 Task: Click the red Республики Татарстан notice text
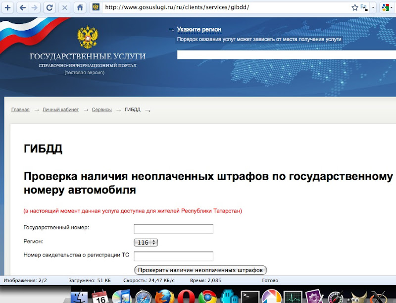[133, 211]
